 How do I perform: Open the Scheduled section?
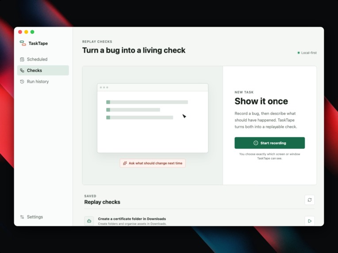43,59
